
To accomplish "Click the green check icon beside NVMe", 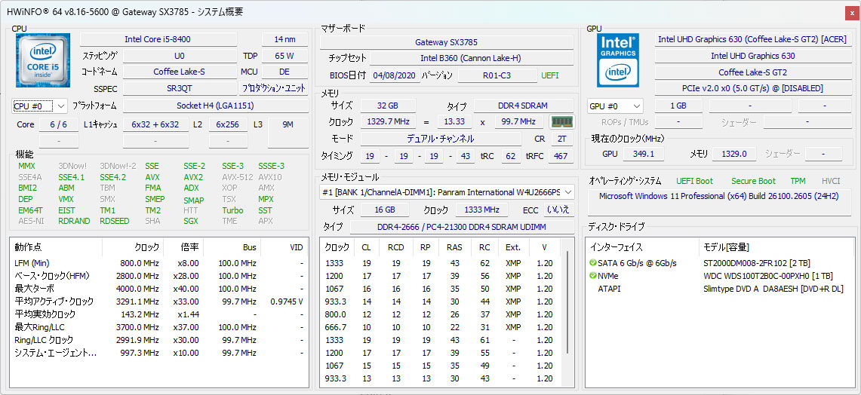I will tap(593, 276).
